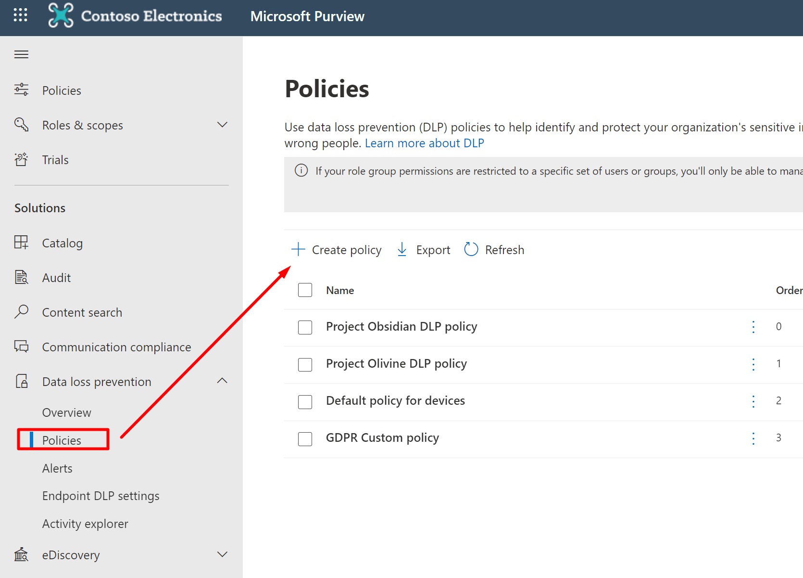The width and height of the screenshot is (803, 578).
Task: Click the Contoso Electronics logo
Action: [61, 15]
